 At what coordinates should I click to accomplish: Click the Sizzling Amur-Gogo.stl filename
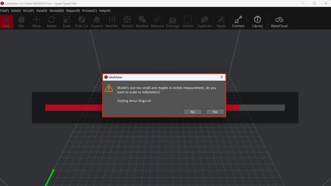click(x=134, y=101)
